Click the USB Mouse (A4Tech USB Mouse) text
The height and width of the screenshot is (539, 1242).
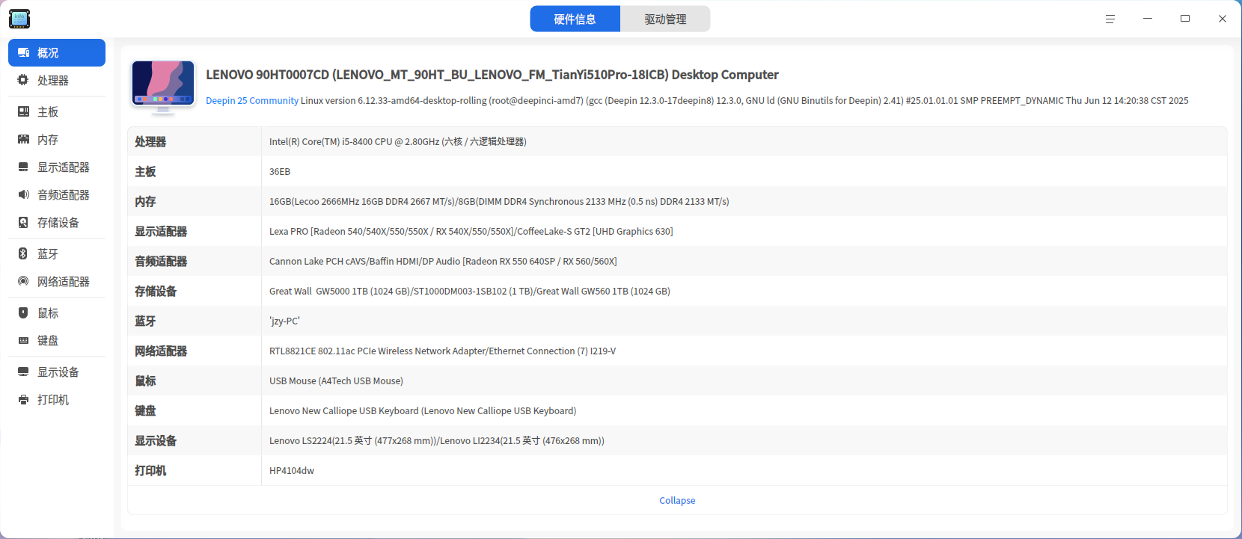(336, 381)
